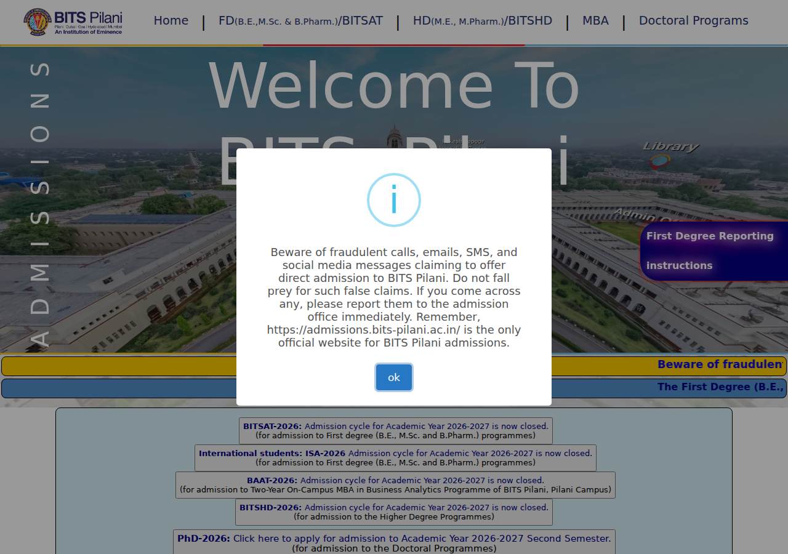Click the BITSHD-2026 admission notice
The image size is (788, 554).
tap(394, 512)
